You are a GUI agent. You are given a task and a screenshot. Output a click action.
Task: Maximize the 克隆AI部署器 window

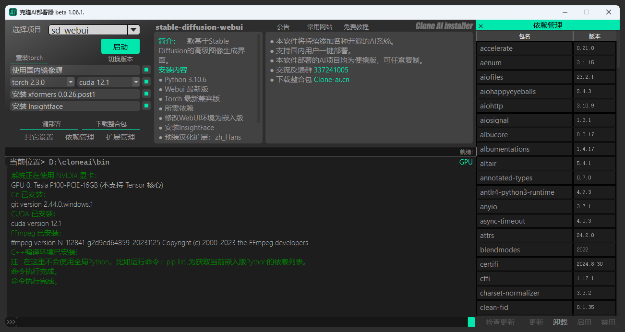[586, 12]
